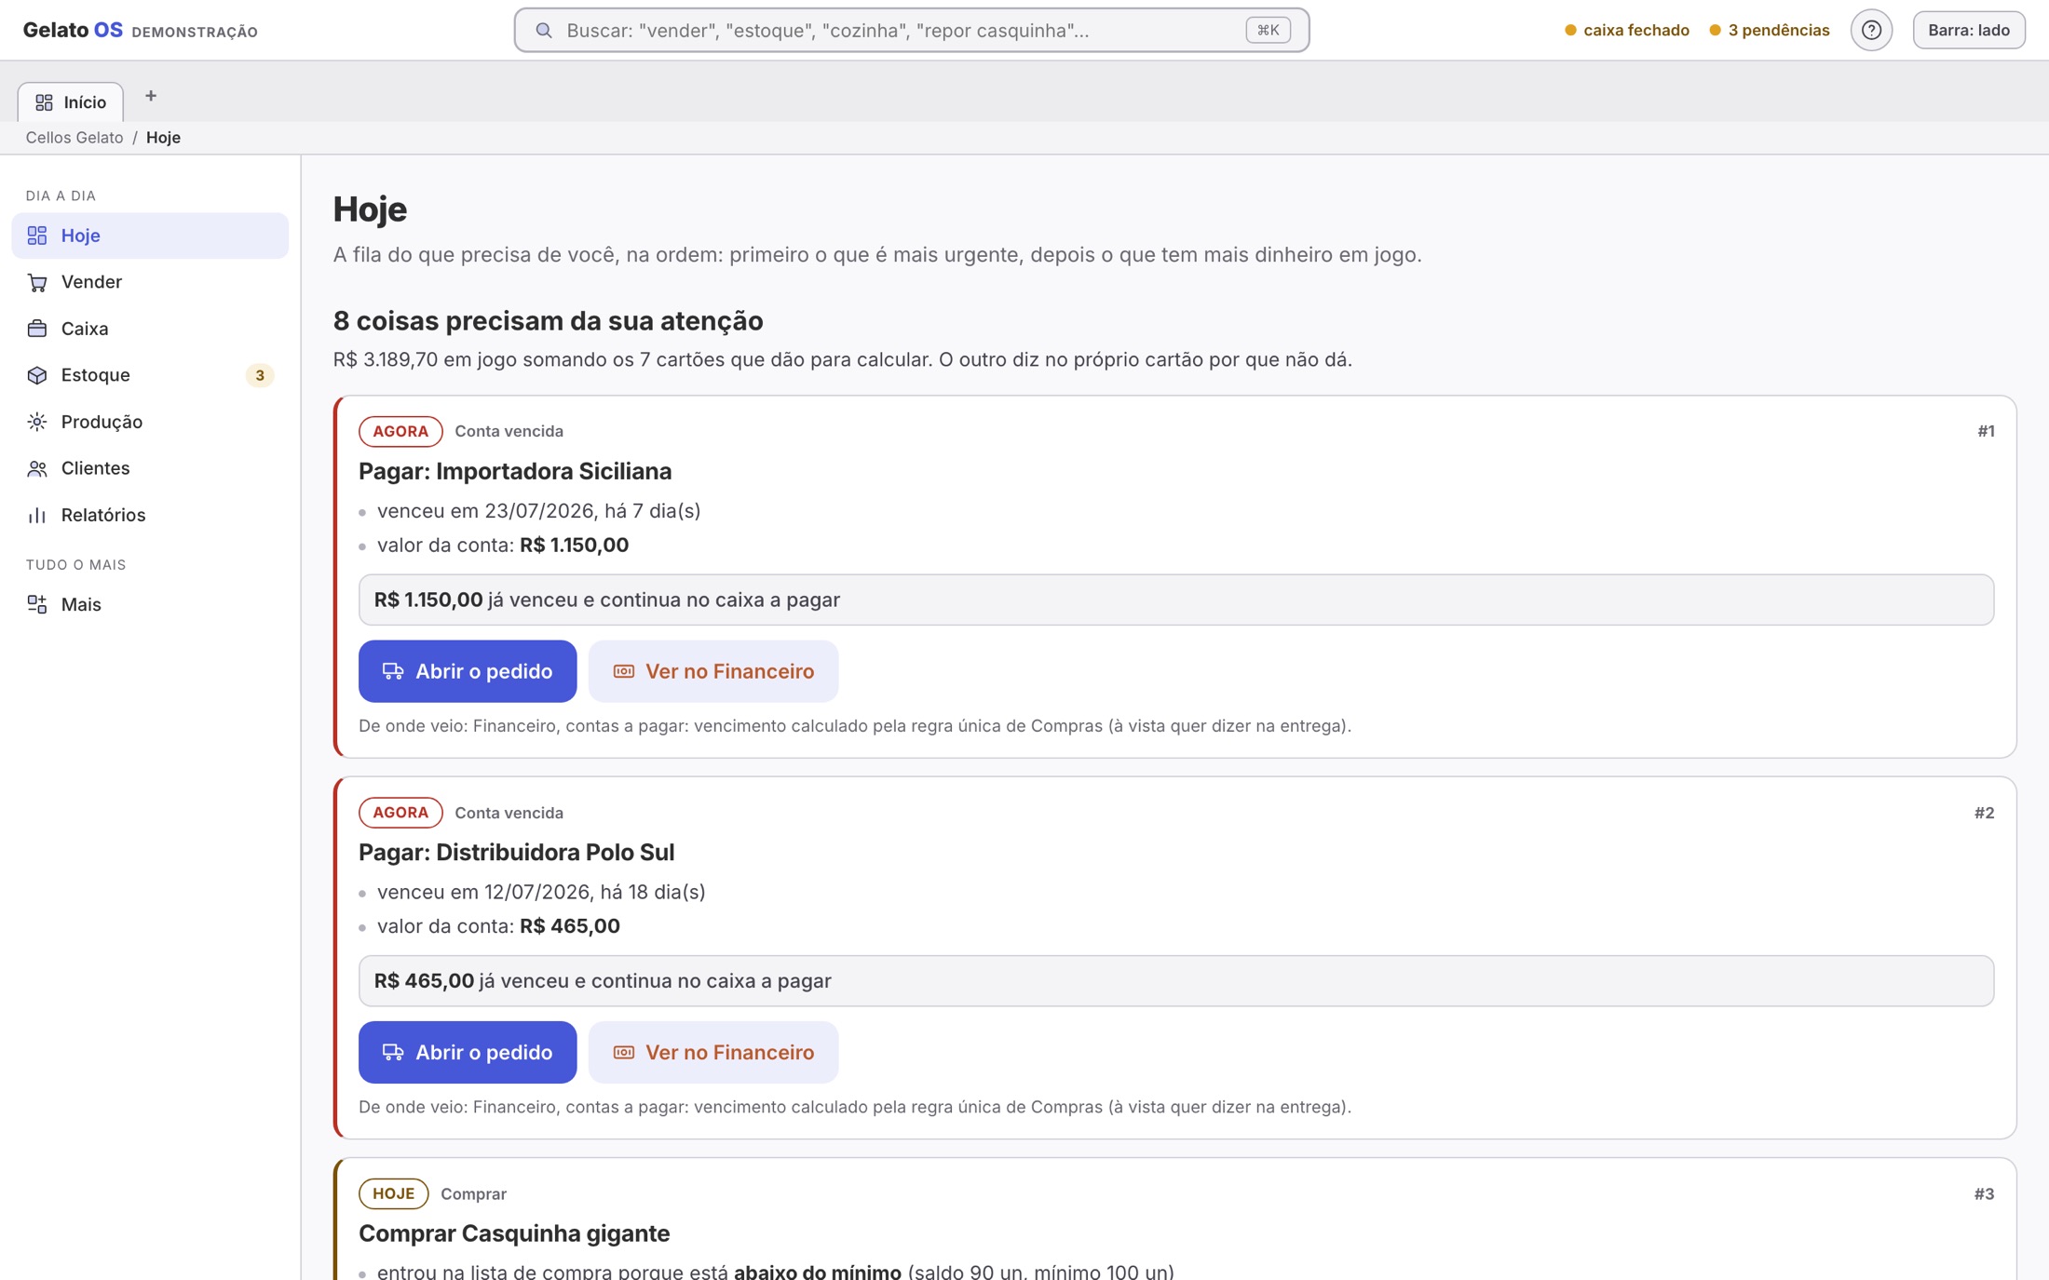Click the HOJE badge on Casquinha card
The image size is (2049, 1280).
[394, 1193]
